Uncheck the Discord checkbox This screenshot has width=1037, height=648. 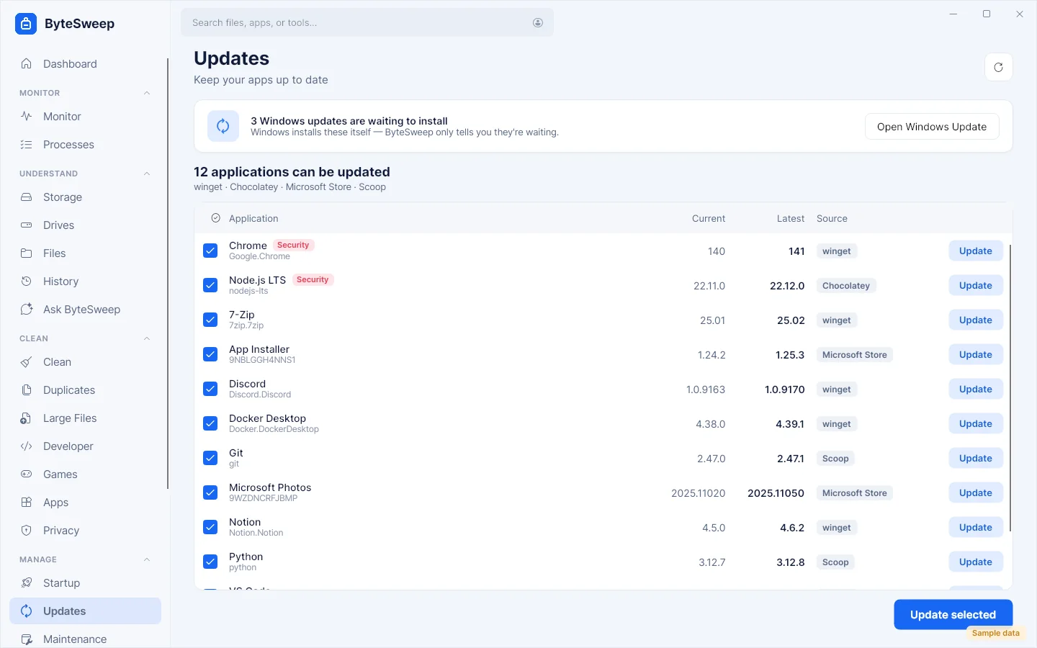click(210, 389)
